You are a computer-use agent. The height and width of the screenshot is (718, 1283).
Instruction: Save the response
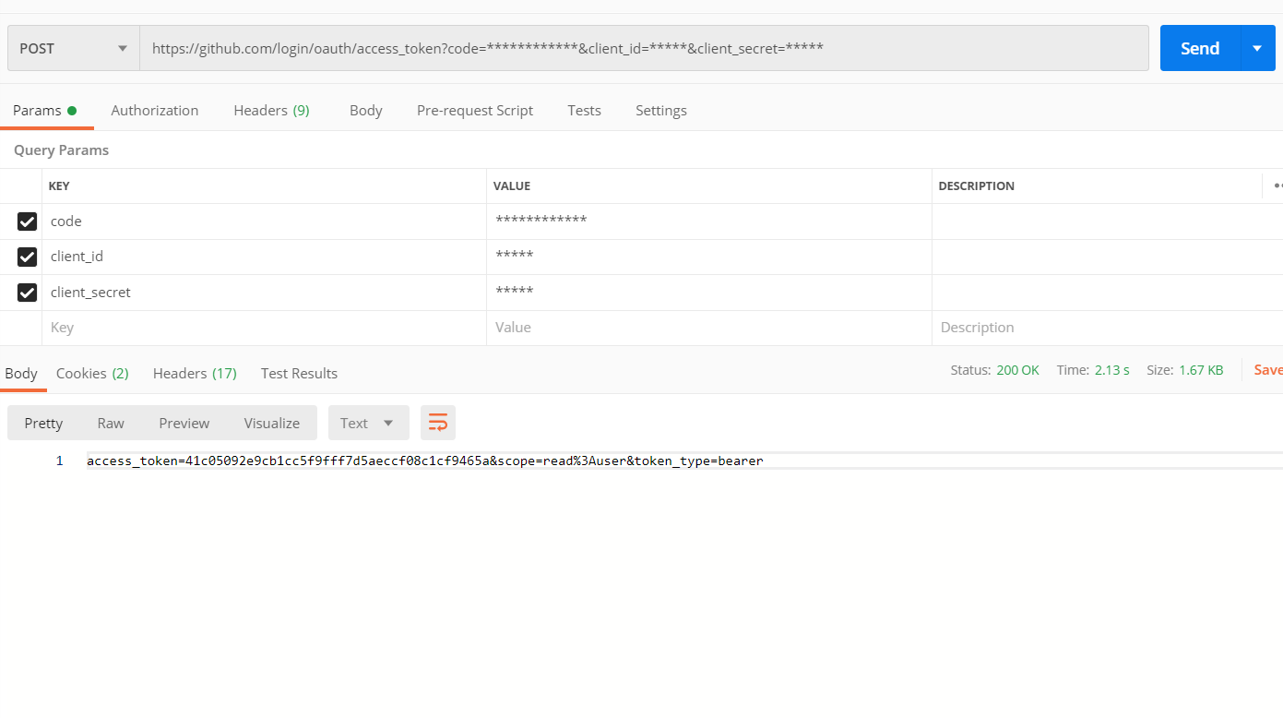click(1267, 369)
